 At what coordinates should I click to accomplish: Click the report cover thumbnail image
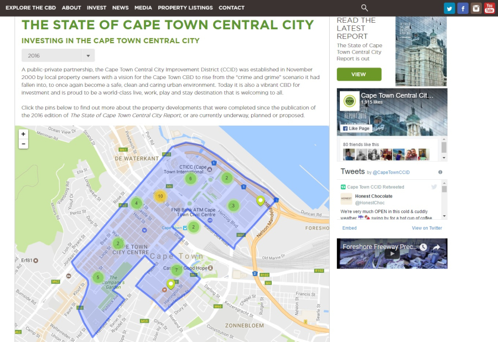(x=421, y=51)
